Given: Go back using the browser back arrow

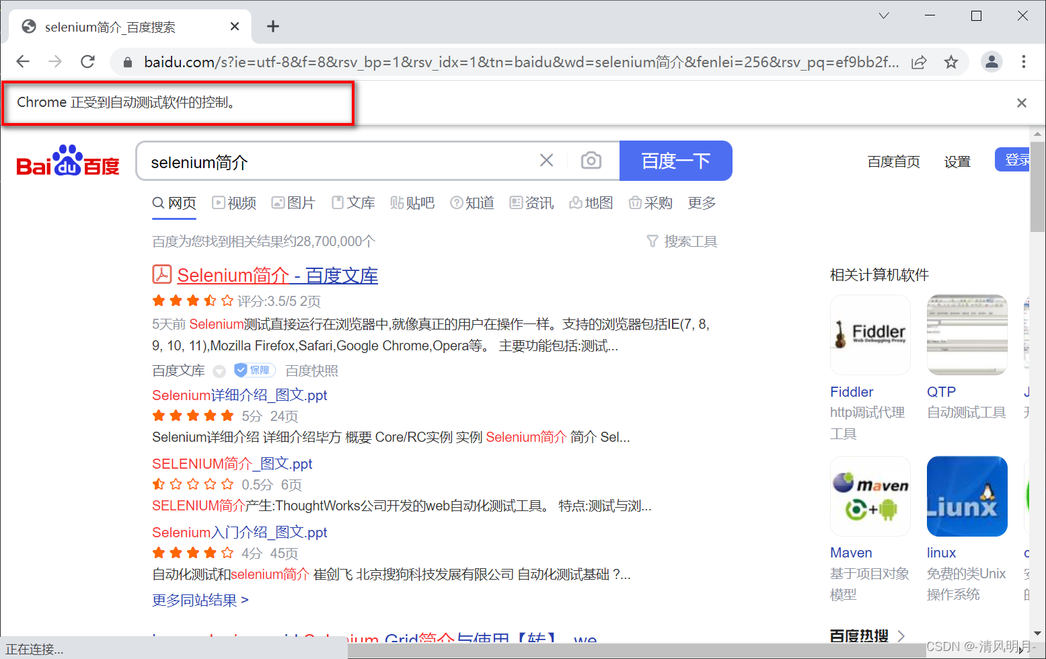Looking at the screenshot, I should click(x=23, y=62).
